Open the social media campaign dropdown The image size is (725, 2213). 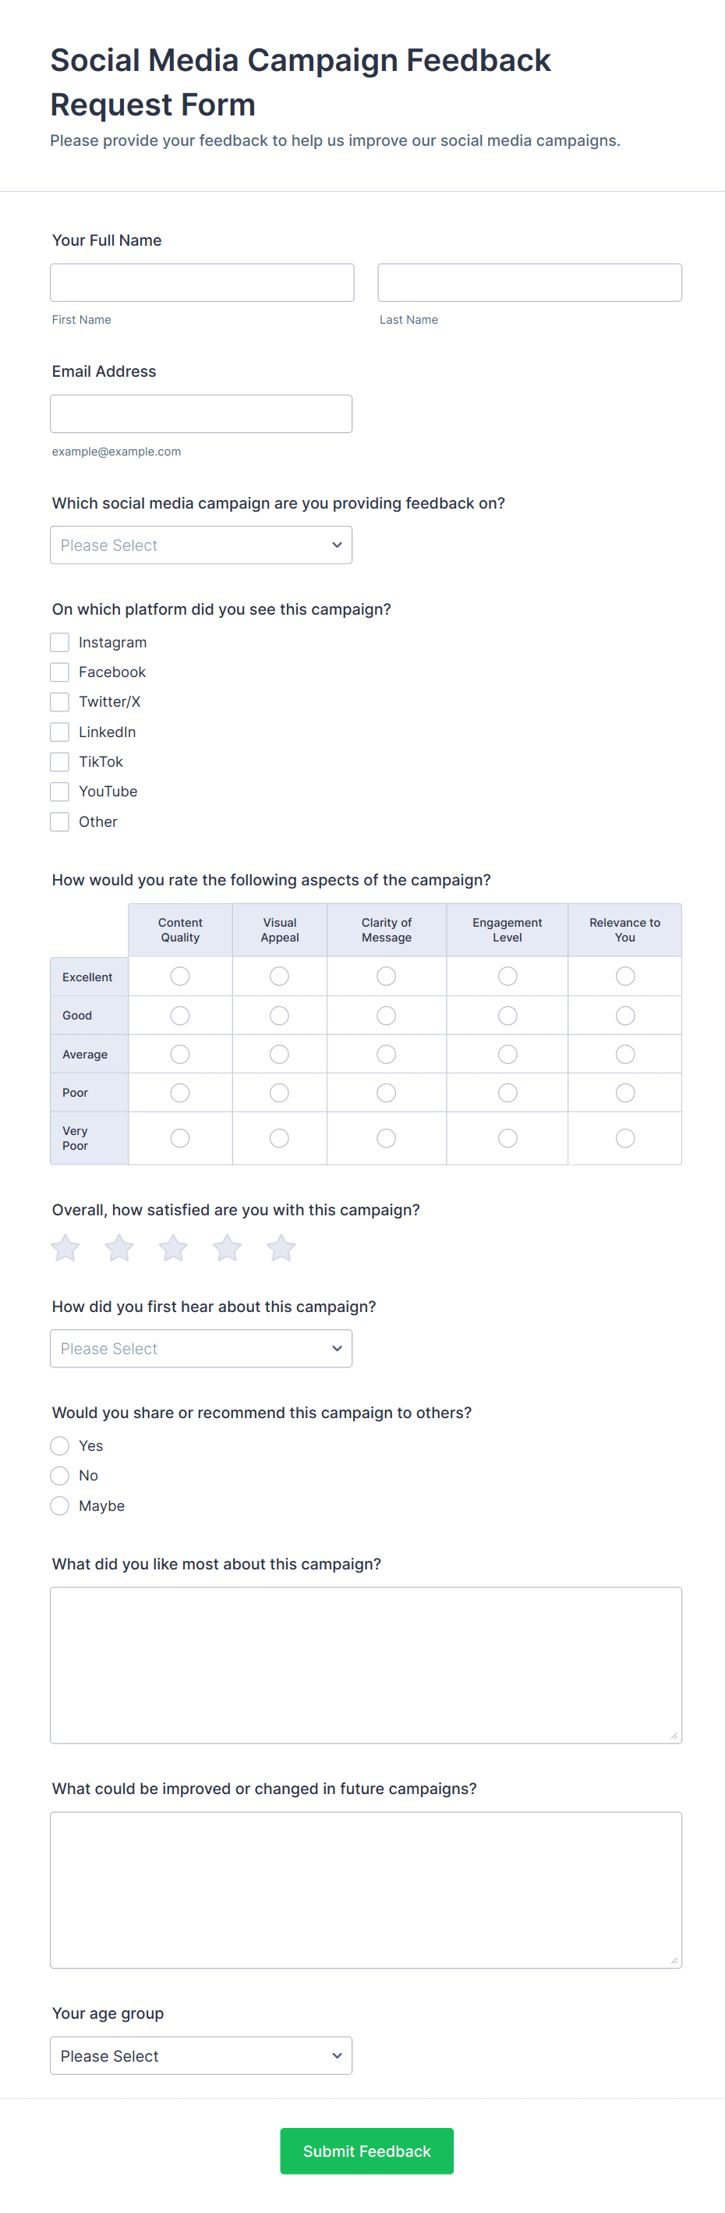click(201, 545)
